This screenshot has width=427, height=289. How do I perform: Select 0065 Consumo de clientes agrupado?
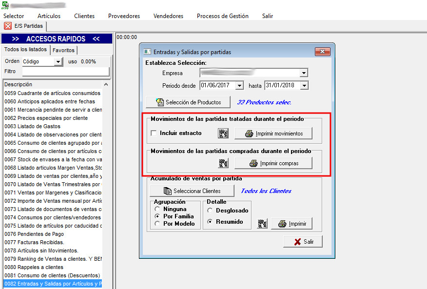pyautogui.click(x=53, y=143)
